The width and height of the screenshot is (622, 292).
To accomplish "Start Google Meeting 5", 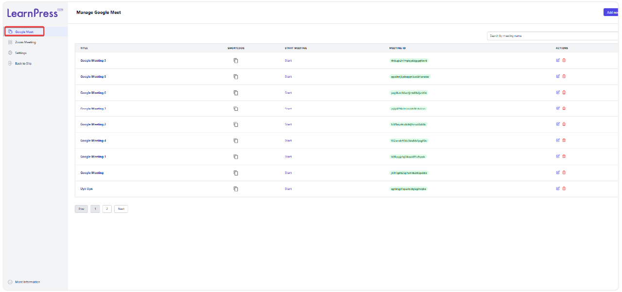I will [x=288, y=77].
